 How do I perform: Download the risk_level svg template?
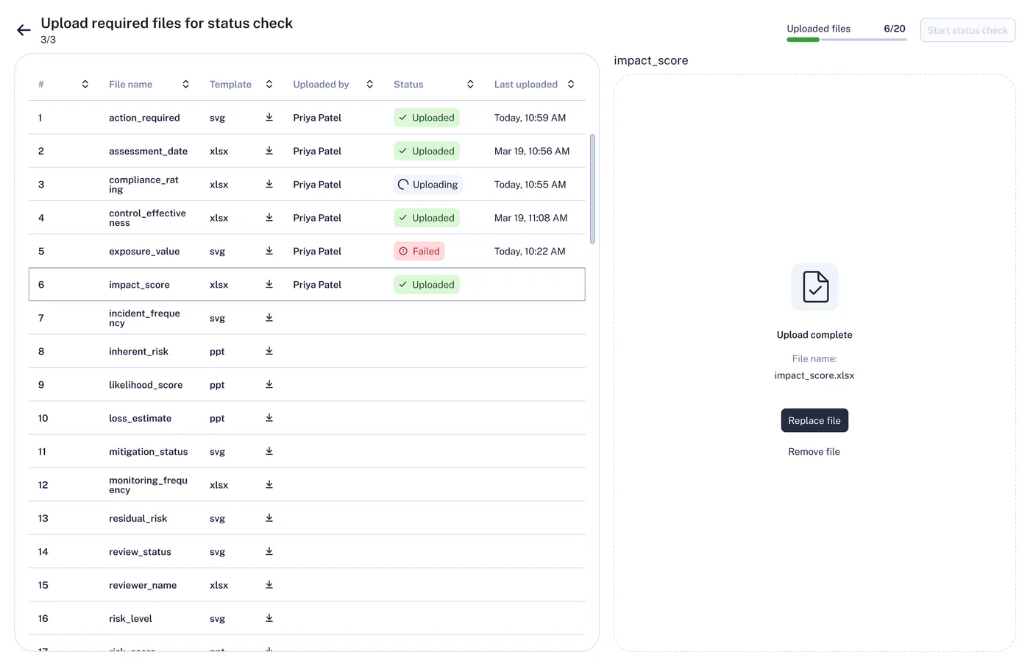[269, 618]
